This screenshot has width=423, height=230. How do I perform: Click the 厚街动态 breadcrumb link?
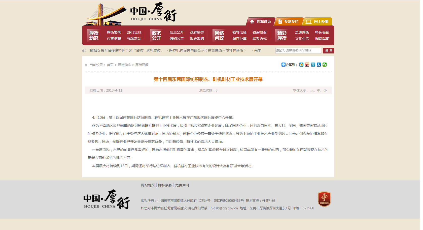click(x=124, y=65)
